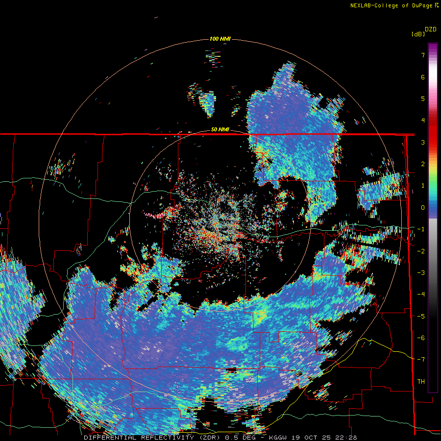Pick the -7 legend label
This screenshot has height=441, width=441.
tap(421, 360)
